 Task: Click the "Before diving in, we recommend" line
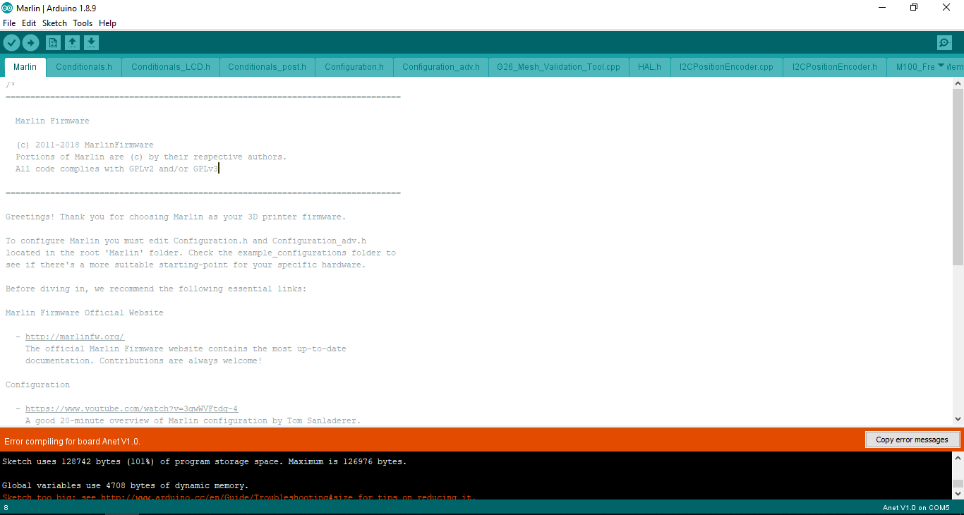(x=156, y=289)
